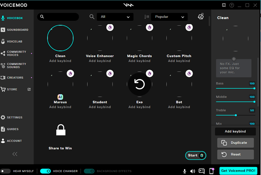Click the sort order list icon
This screenshot has width=261, height=175.
click(147, 17)
